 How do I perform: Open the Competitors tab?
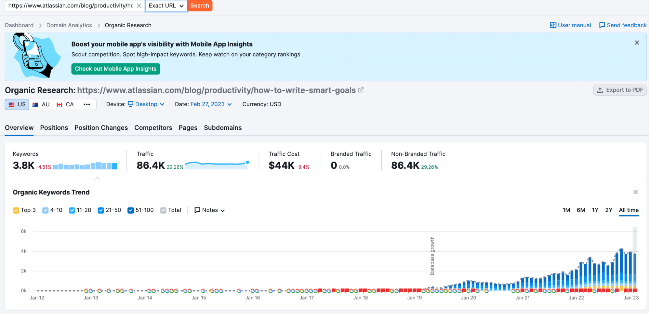(x=153, y=128)
